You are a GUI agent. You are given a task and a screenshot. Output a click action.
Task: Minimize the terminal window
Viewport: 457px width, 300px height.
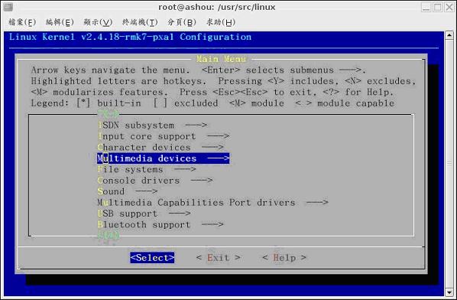(x=426, y=7)
